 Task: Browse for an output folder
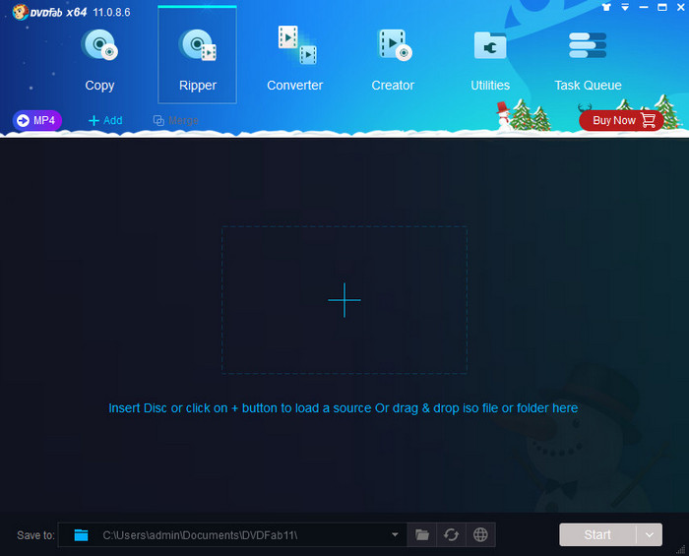click(422, 534)
